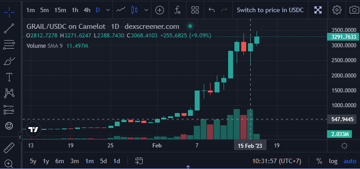Screen dimensions: 360x169
Task: Switch to 15m timeframe
Action: point(60,10)
